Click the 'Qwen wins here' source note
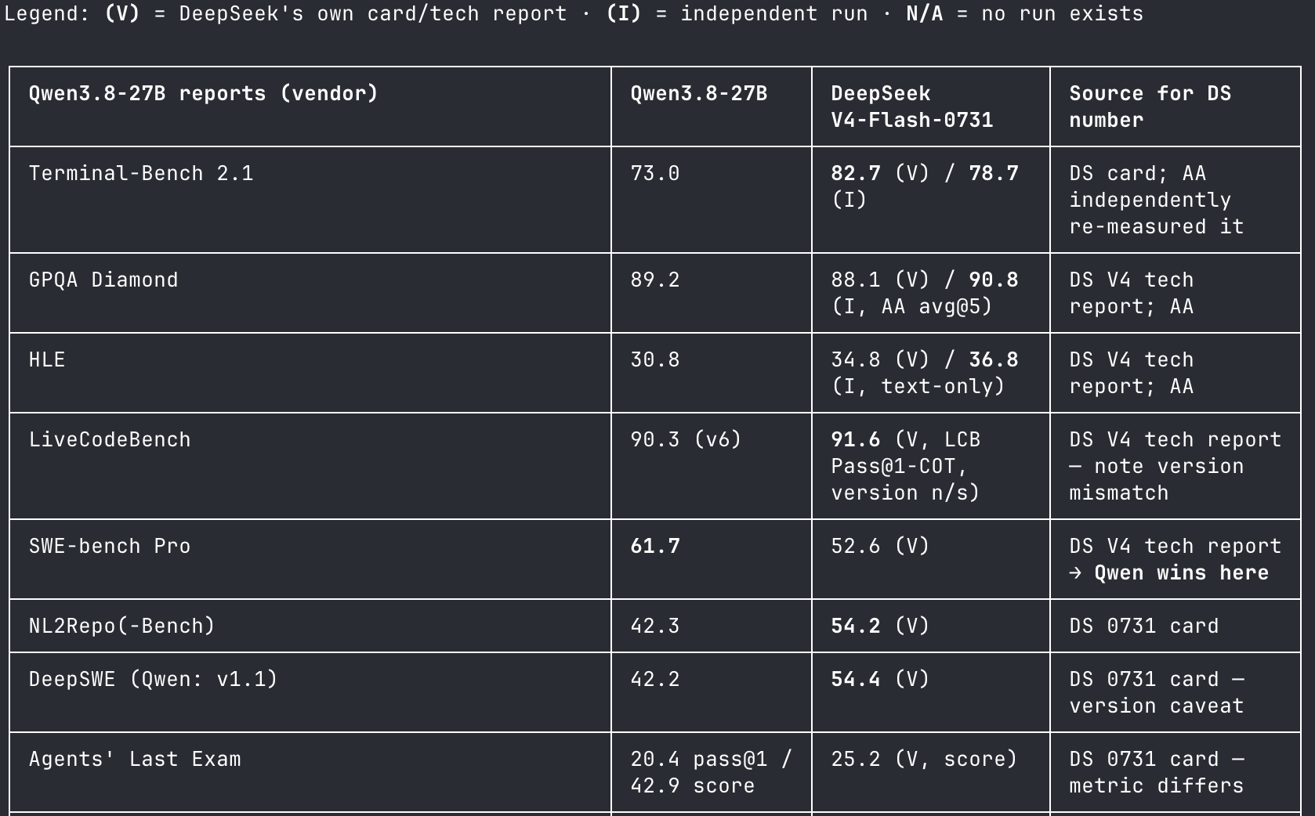Viewport: 1315px width, 816px height. point(1181,572)
